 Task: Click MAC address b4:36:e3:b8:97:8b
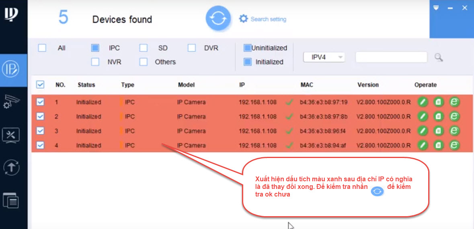(x=324, y=116)
